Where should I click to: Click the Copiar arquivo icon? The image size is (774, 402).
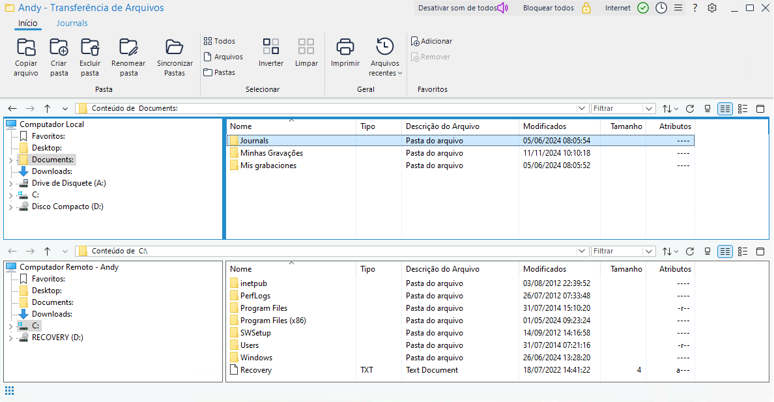(x=26, y=48)
